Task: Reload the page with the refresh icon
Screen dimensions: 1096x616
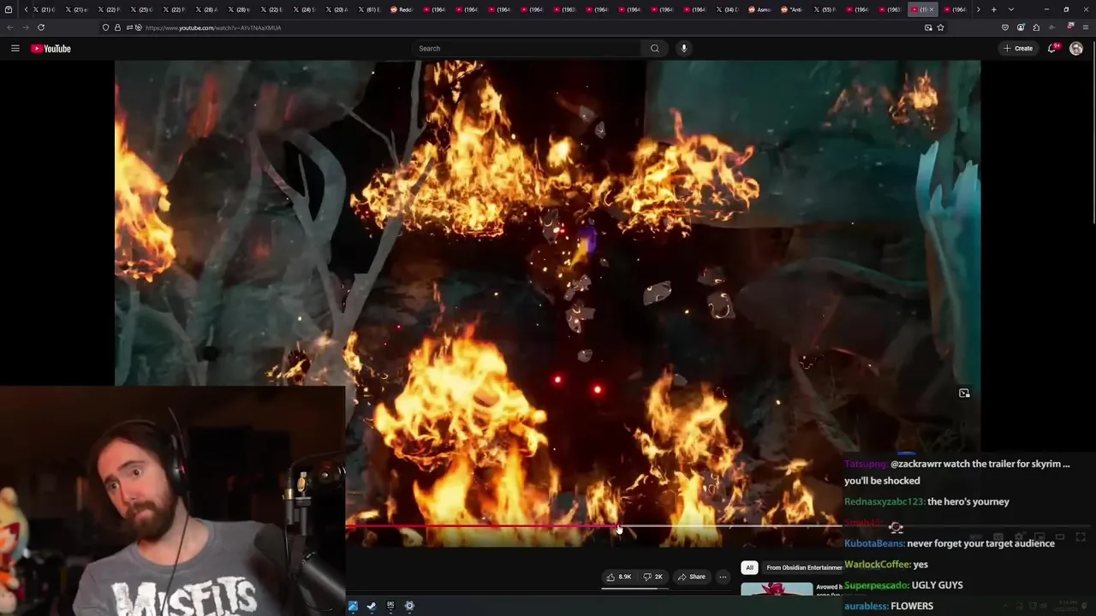Action: (40, 27)
